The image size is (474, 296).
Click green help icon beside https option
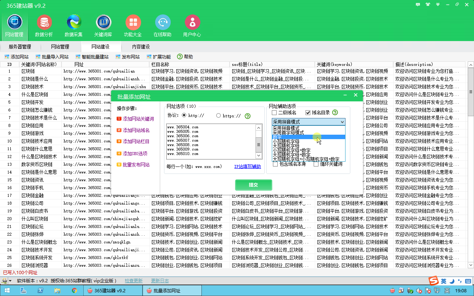tap(248, 116)
